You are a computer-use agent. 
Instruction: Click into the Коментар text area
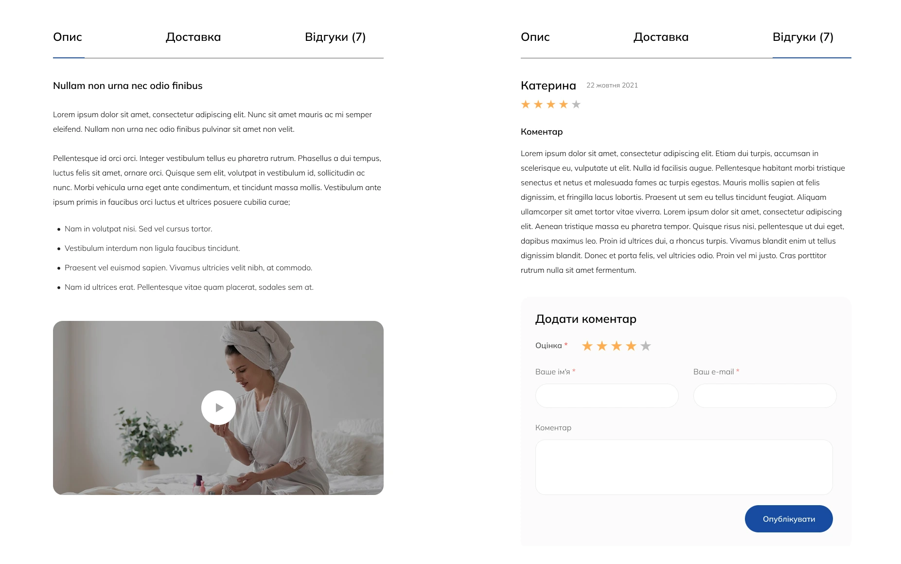[684, 467]
